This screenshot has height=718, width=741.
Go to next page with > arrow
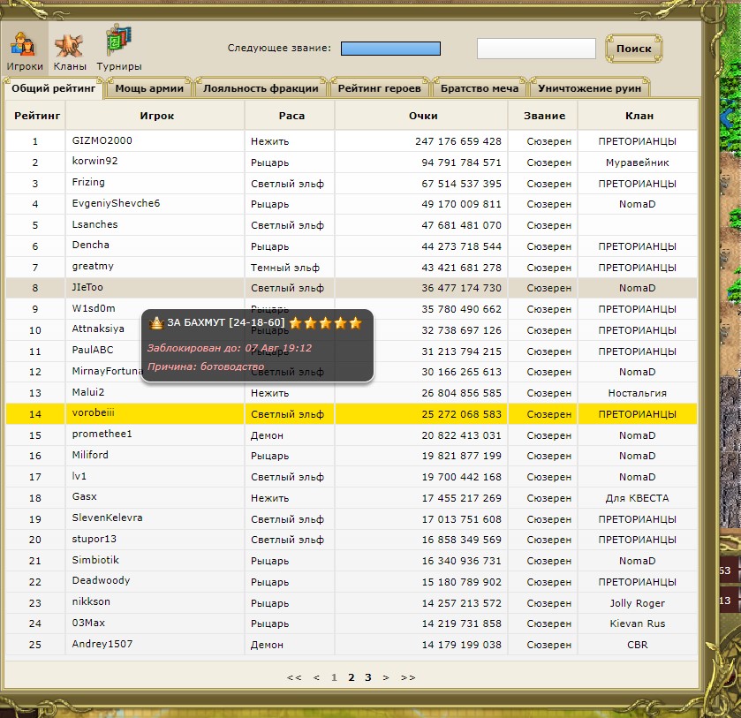385,677
